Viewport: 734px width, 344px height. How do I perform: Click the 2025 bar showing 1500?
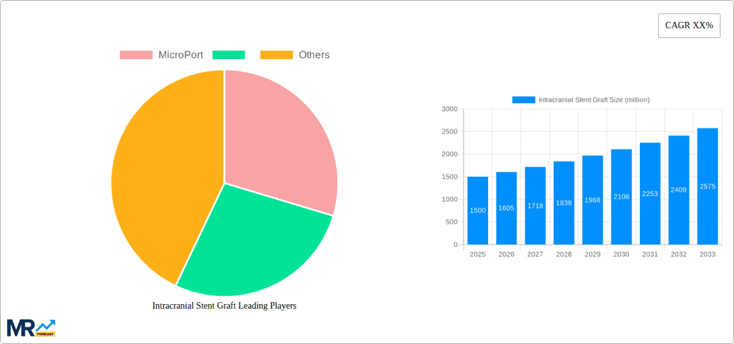click(x=477, y=211)
